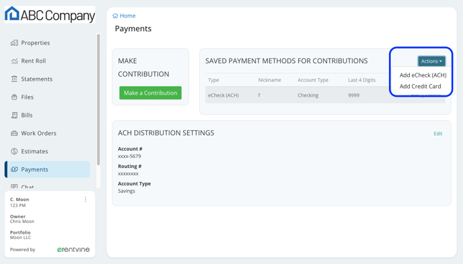Click the Estimates dollar icon

click(x=14, y=151)
